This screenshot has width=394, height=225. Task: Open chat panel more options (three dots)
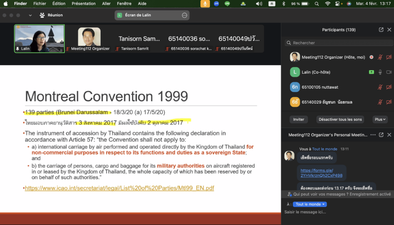pyautogui.click(x=372, y=135)
